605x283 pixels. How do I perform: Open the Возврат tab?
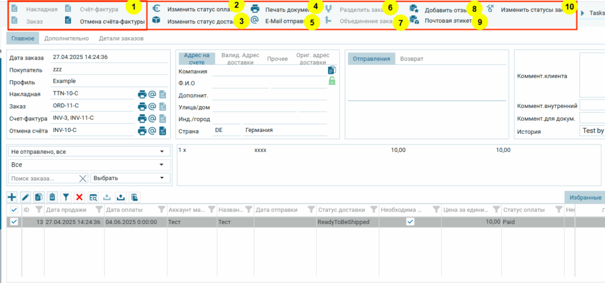(411, 59)
